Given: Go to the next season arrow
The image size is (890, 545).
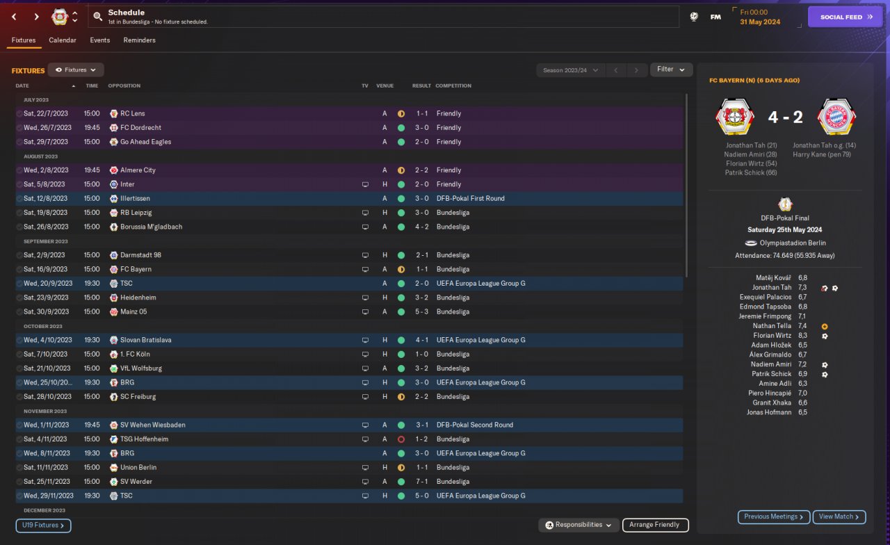Looking at the screenshot, I should pyautogui.click(x=636, y=70).
